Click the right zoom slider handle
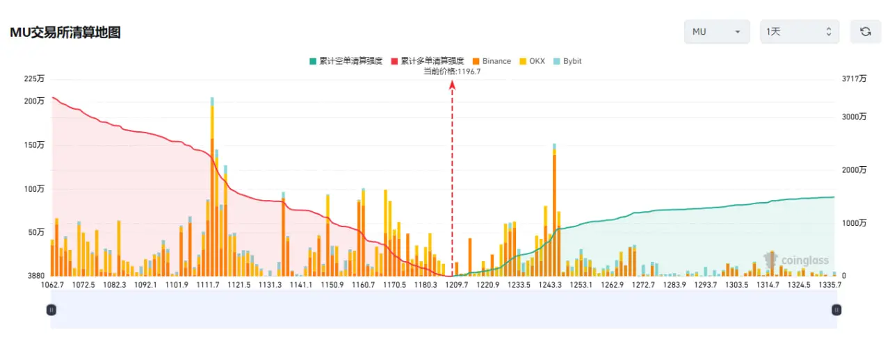Viewport: 890px width, 357px height. [x=836, y=310]
